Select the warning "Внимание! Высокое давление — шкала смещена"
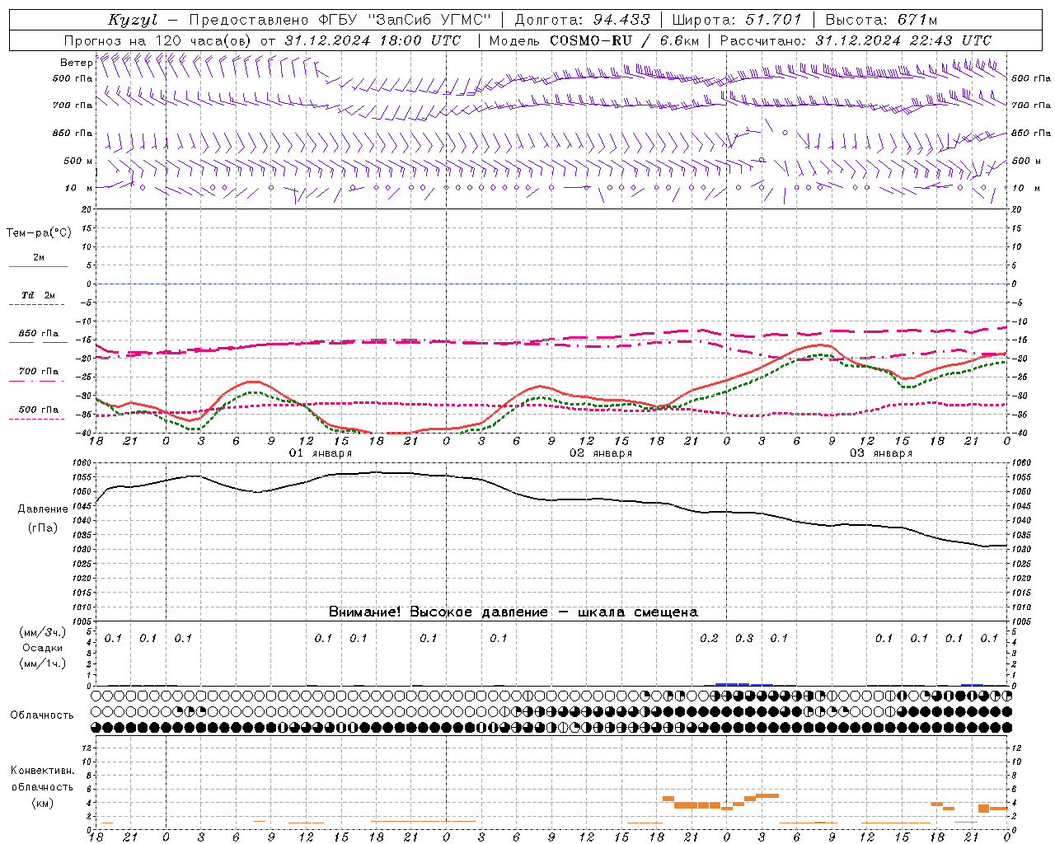This screenshot has width=1055, height=844. click(x=513, y=612)
